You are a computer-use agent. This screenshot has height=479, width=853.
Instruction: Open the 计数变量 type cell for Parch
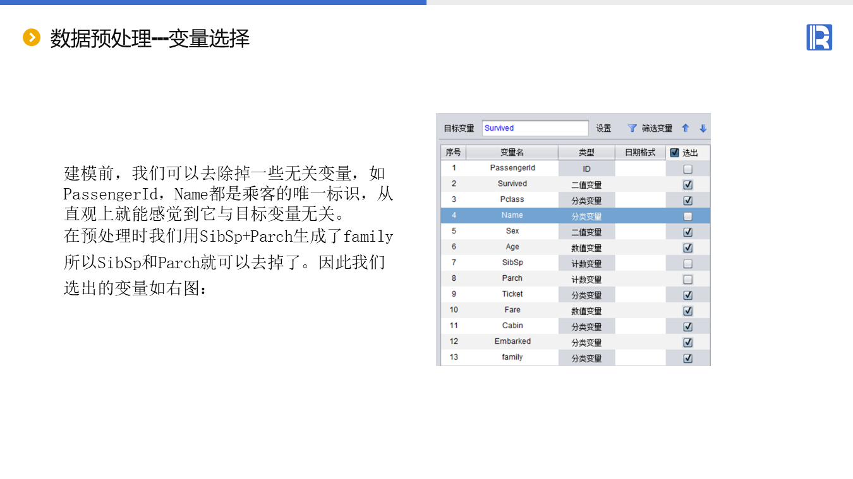coord(587,280)
